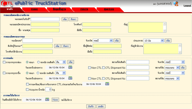
Task: Focus the driver license number field
Action: (45, 19)
